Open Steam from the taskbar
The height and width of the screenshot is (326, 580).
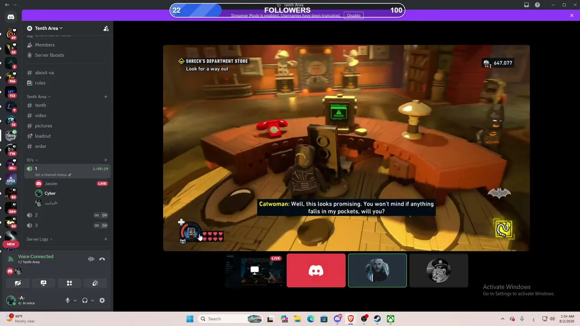point(377,319)
